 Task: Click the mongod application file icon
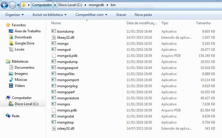[53, 50]
